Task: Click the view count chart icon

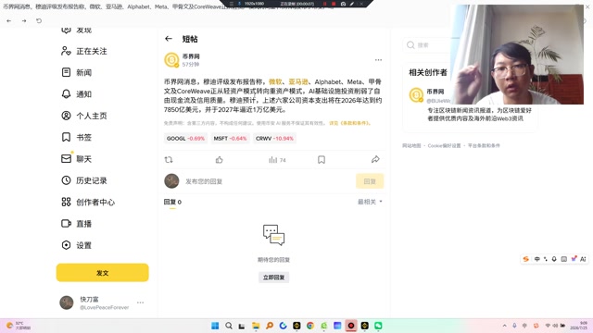Action: tap(272, 160)
